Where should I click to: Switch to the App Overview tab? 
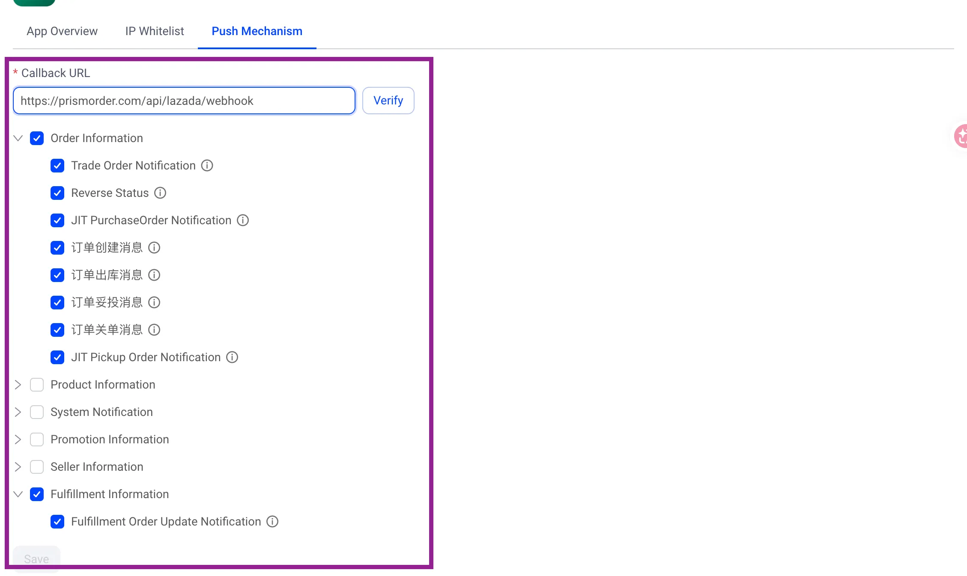[x=62, y=31]
